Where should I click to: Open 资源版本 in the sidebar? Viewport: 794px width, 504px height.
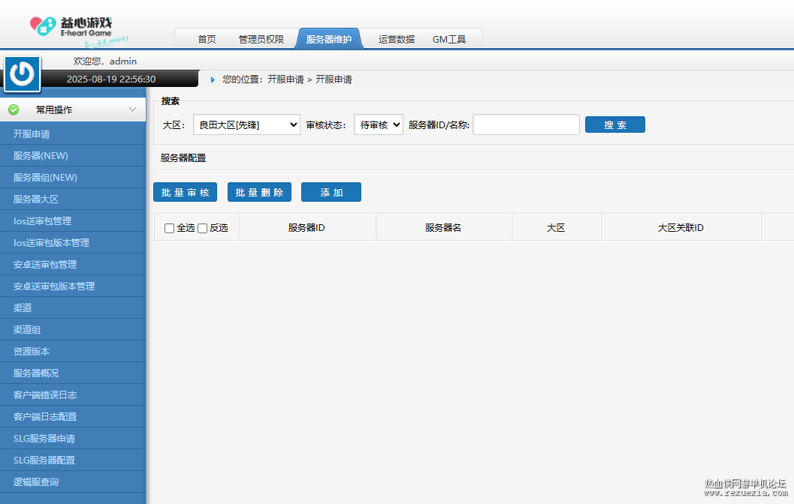(x=73, y=351)
